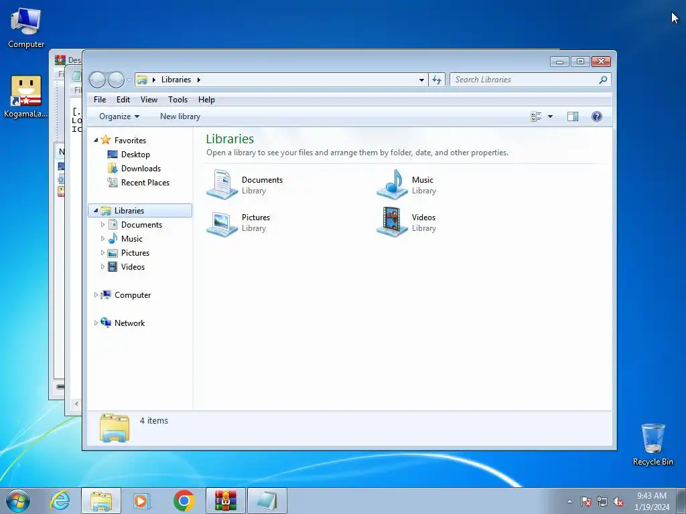Click the search magnifier icon
Screen dimensions: 686x514
[x=604, y=80]
